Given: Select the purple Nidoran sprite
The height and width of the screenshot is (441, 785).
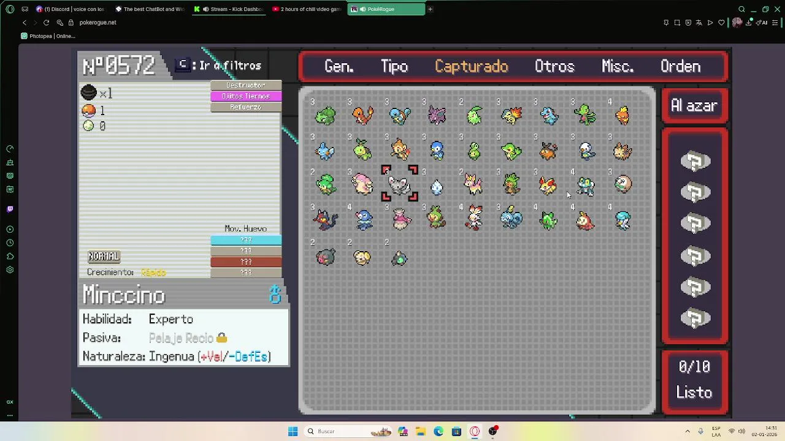Looking at the screenshot, I should [437, 115].
